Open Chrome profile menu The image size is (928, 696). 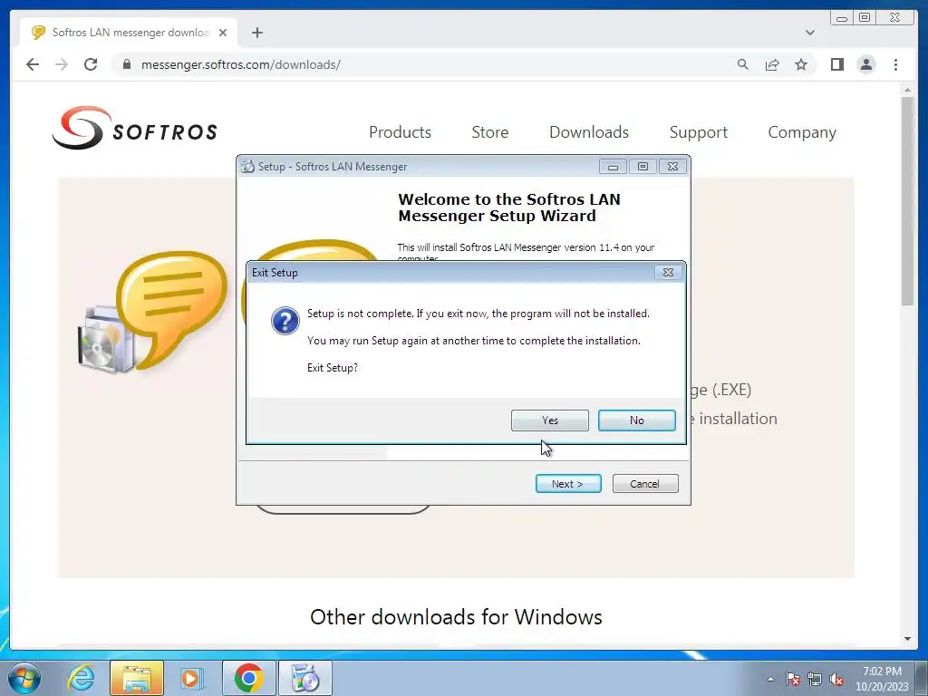coord(865,64)
